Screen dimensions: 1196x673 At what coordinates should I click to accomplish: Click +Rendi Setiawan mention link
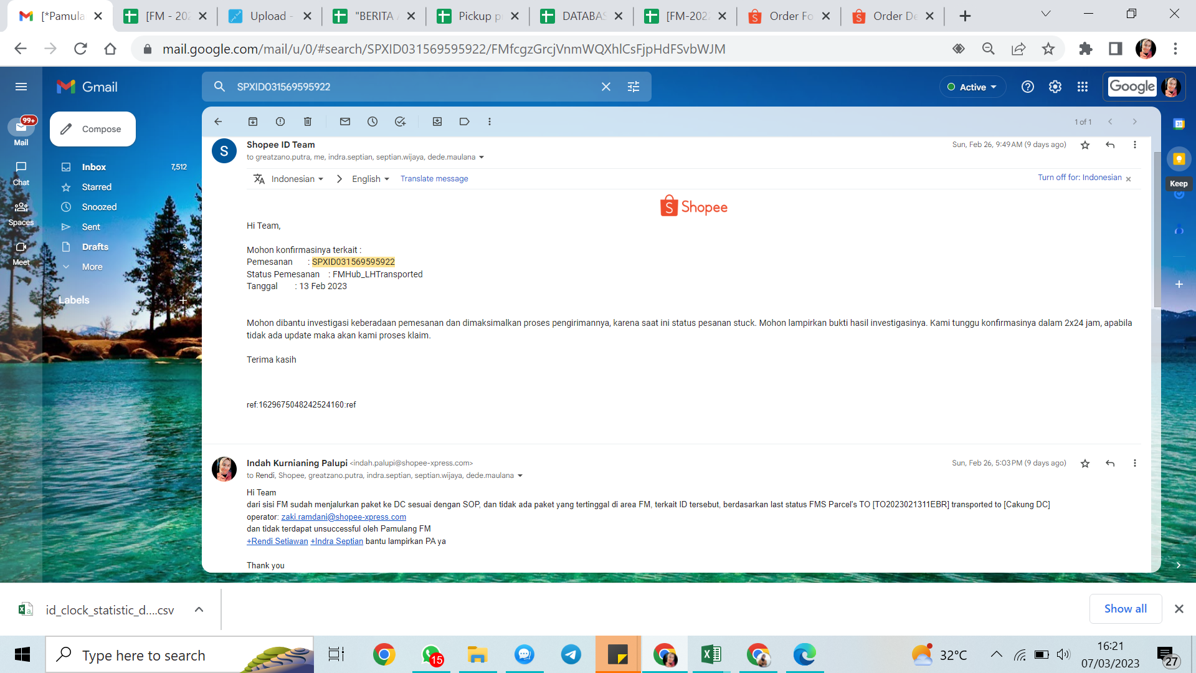coord(277,541)
